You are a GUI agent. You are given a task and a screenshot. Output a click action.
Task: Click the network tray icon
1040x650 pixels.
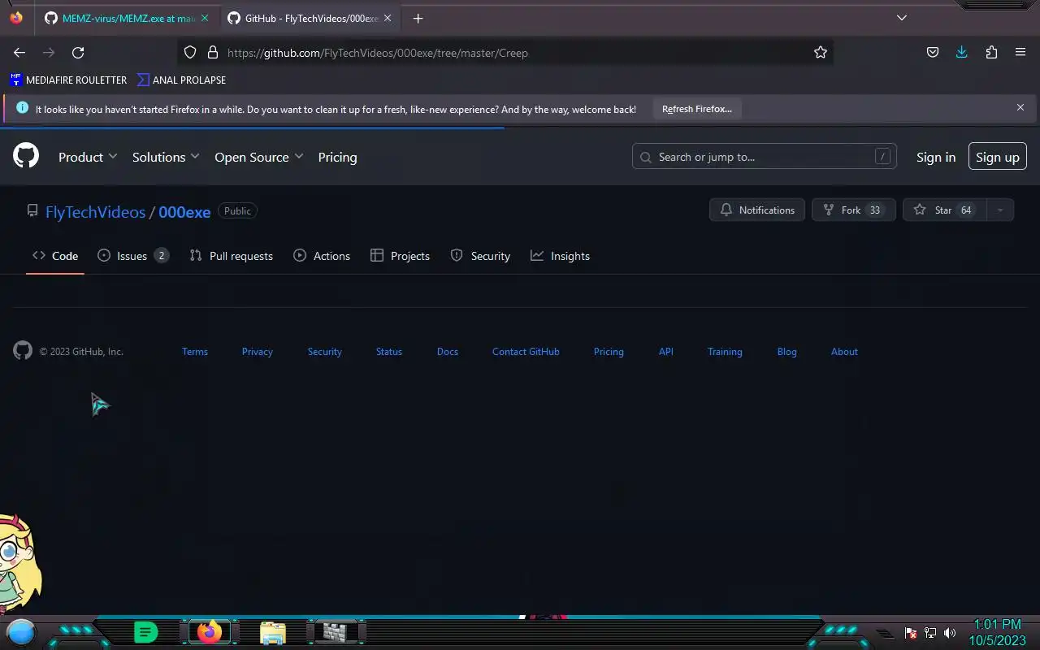point(930,633)
